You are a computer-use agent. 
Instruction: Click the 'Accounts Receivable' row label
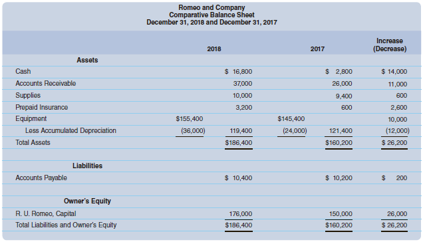click(45, 83)
